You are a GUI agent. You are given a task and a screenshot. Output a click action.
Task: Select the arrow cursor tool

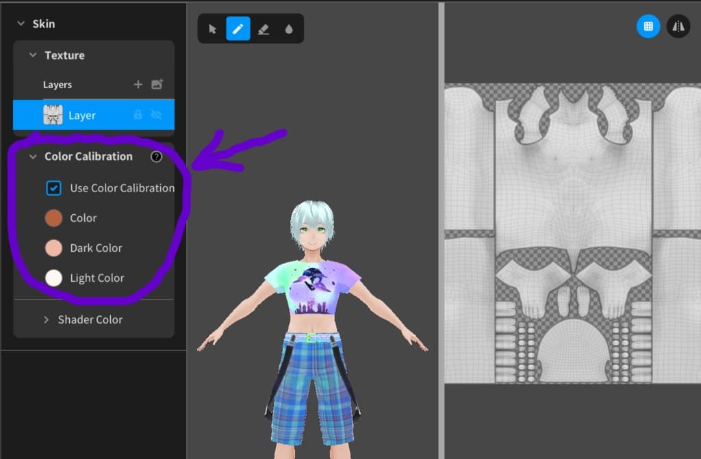pos(212,29)
